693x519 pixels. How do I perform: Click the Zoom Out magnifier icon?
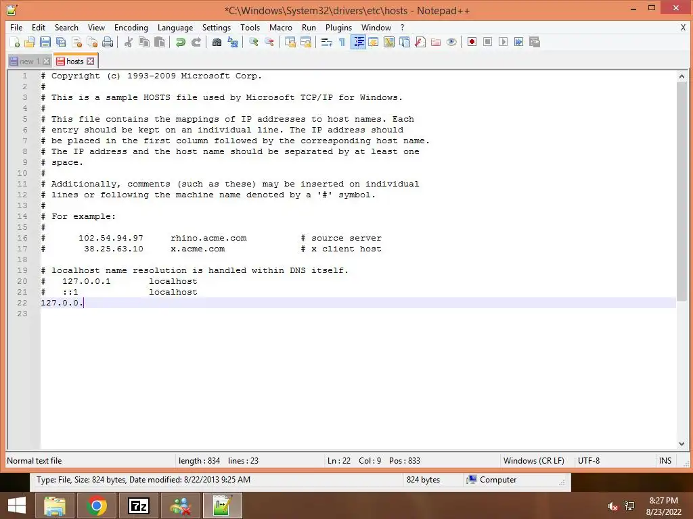click(x=269, y=42)
